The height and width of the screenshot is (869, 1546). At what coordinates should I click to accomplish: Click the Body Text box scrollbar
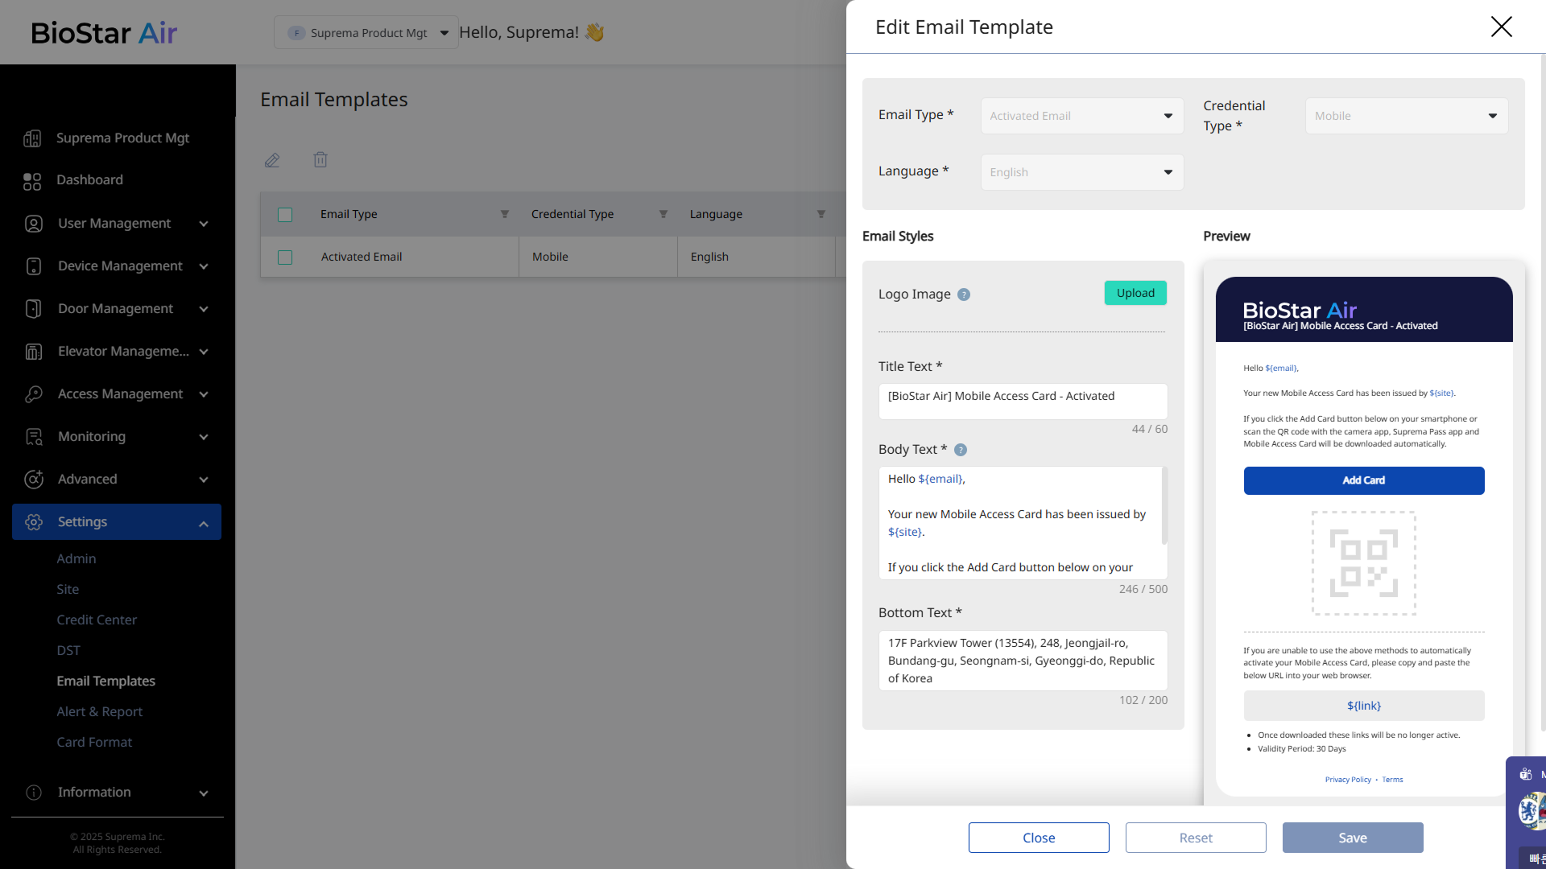point(1164,507)
